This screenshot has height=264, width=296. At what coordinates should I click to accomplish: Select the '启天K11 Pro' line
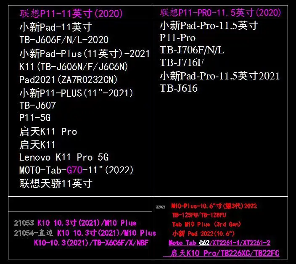click(x=48, y=132)
